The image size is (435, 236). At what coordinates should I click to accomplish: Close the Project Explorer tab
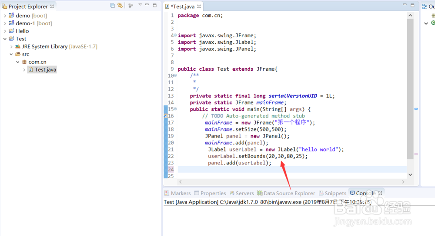[x=52, y=7]
